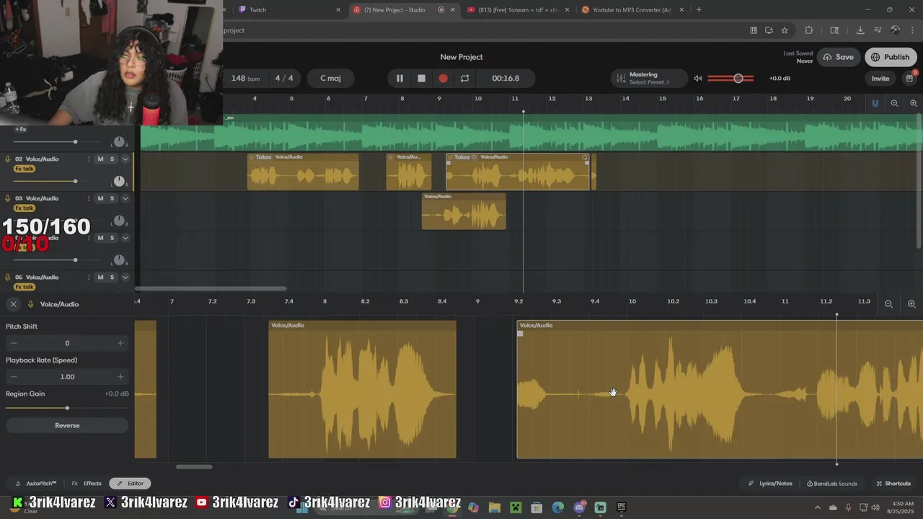Expand track 02 options chevron
The image size is (923, 519).
(125, 159)
